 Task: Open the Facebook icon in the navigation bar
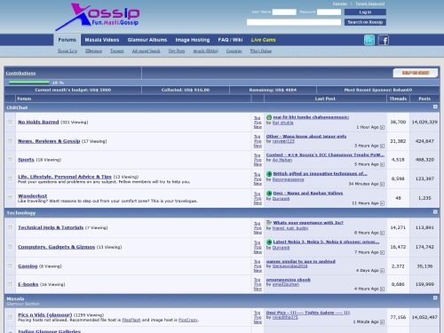point(384,40)
